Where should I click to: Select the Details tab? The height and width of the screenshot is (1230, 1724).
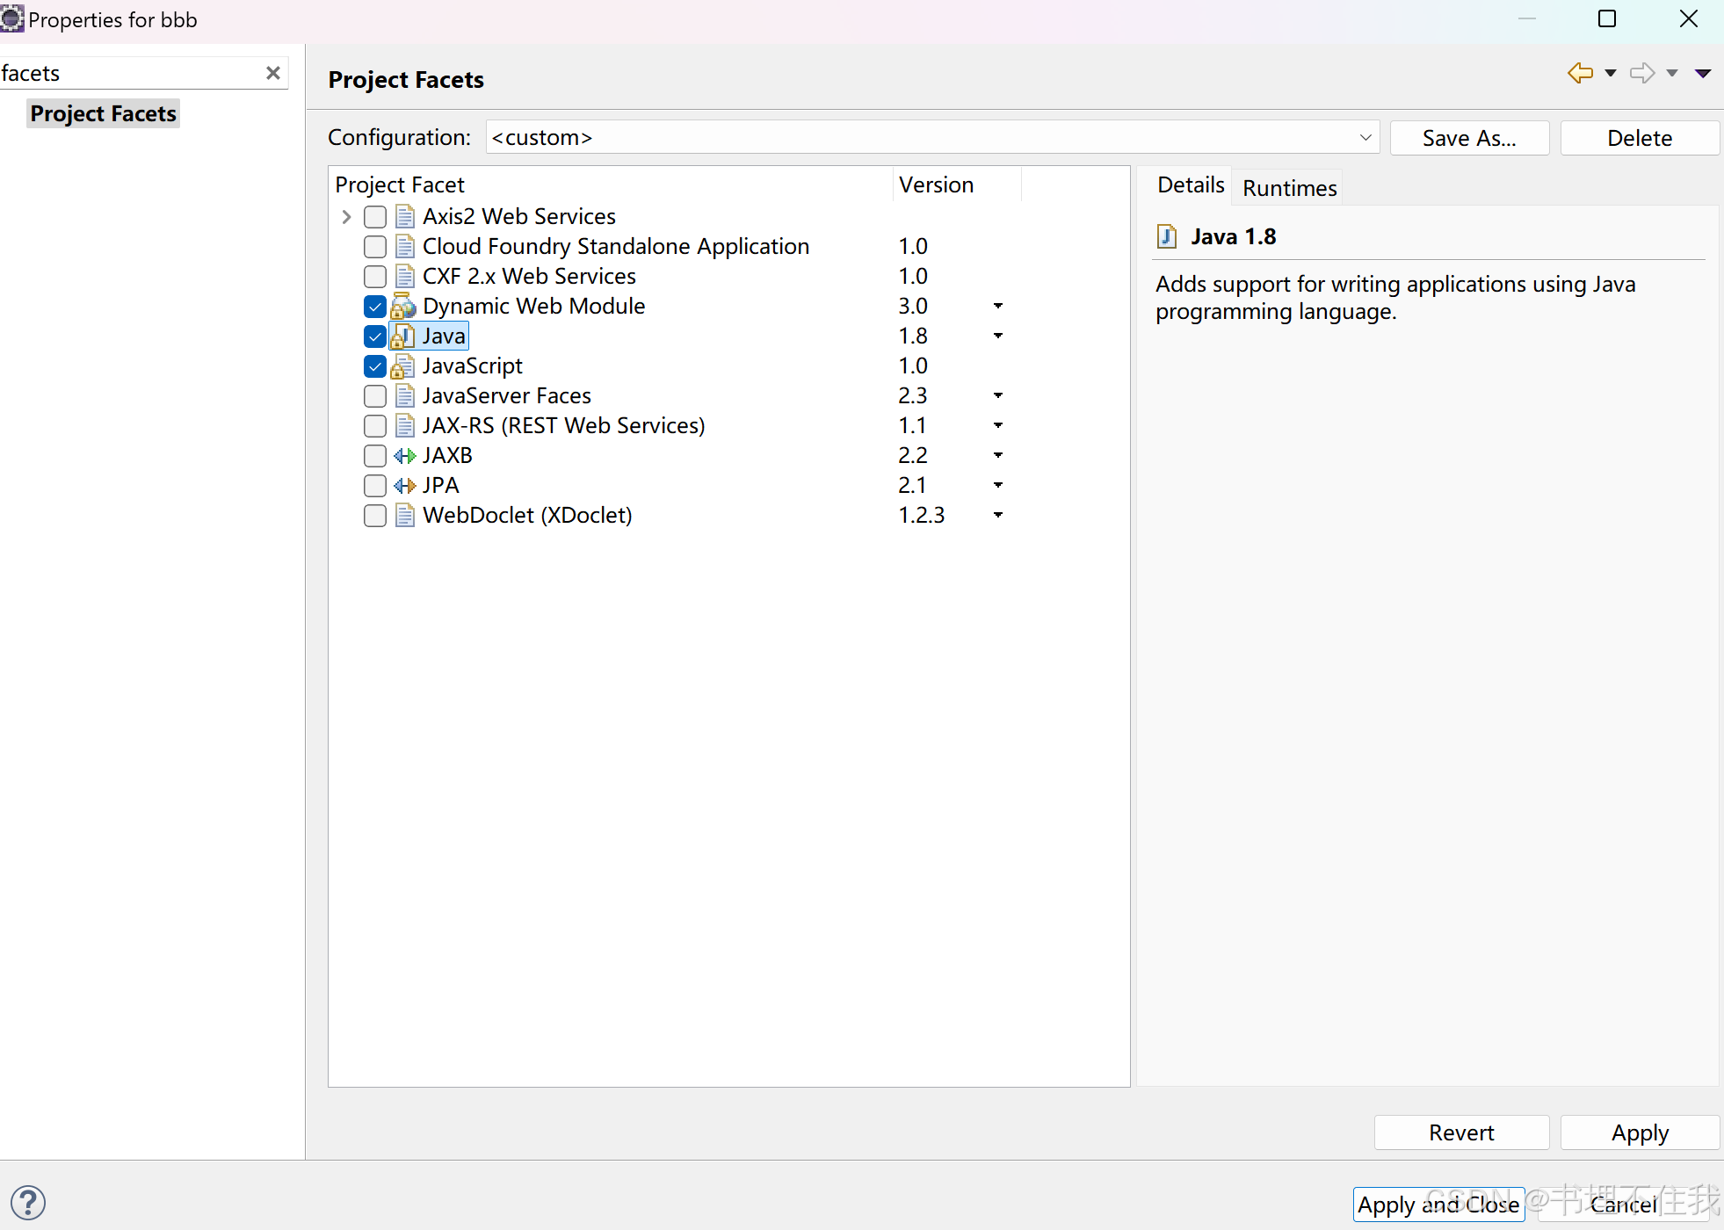1190,185
